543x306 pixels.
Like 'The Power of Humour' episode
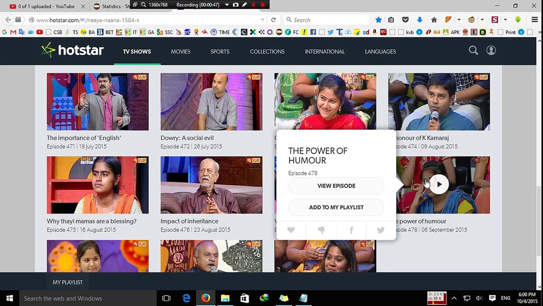coord(291,230)
